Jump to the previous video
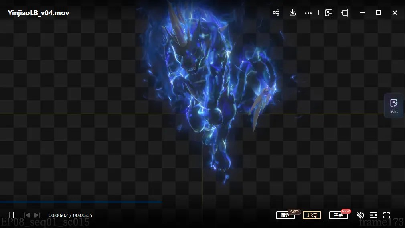Viewport: 405px width, 228px height. point(26,215)
